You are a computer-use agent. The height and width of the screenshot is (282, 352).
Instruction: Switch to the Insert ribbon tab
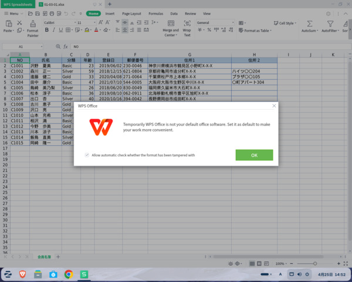click(x=110, y=14)
